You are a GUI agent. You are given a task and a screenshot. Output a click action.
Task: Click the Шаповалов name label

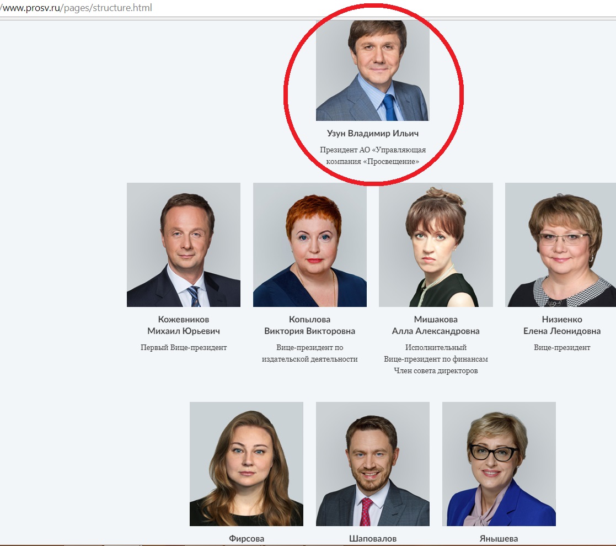pyautogui.click(x=372, y=538)
